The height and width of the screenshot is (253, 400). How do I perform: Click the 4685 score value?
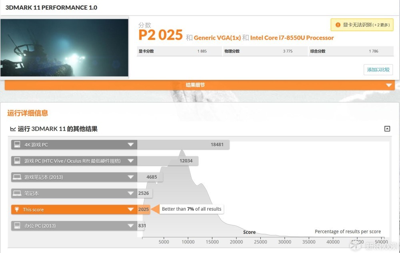click(x=152, y=177)
